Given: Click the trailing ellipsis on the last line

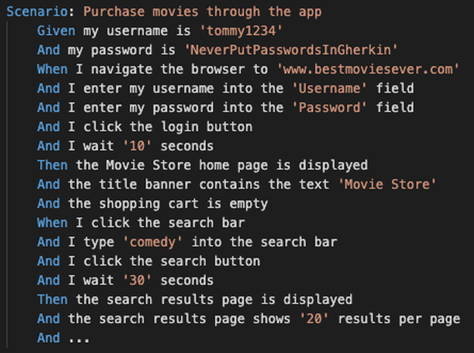Looking at the screenshot, I should pyautogui.click(x=79, y=338).
